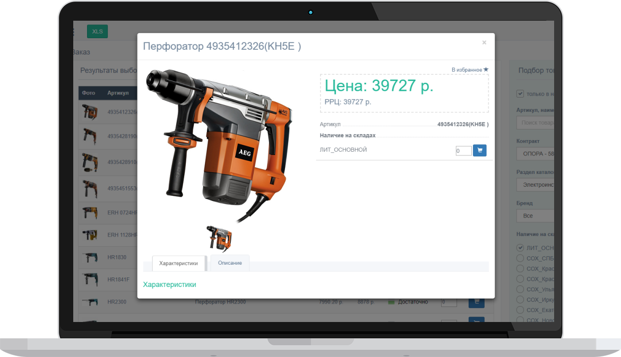Click the quantity field for ЛИТ_ОСНОВНОЙ
This screenshot has width=621, height=357.
click(x=463, y=151)
